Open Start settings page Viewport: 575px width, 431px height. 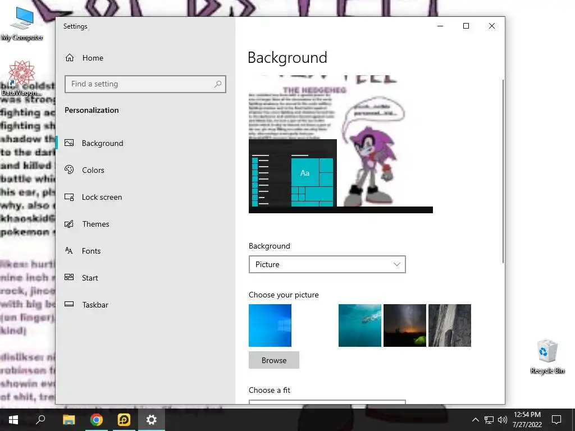click(145, 278)
